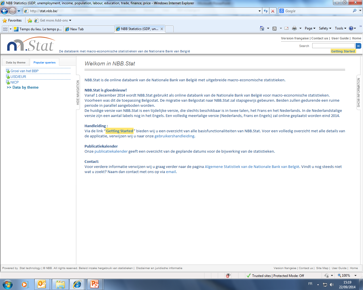Viewport: 363px width, 290px height.
Task: Click the Google search magnifier icon
Action: pos(354,11)
